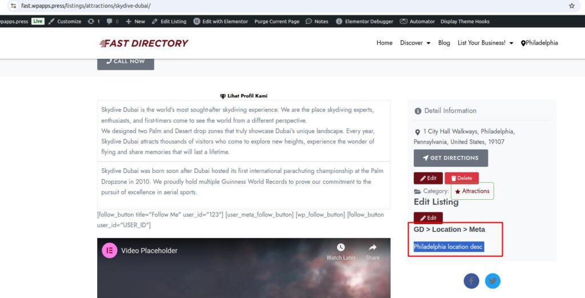The height and width of the screenshot is (298, 585).
Task: Click the Fast Directory logo
Action: coord(143,43)
